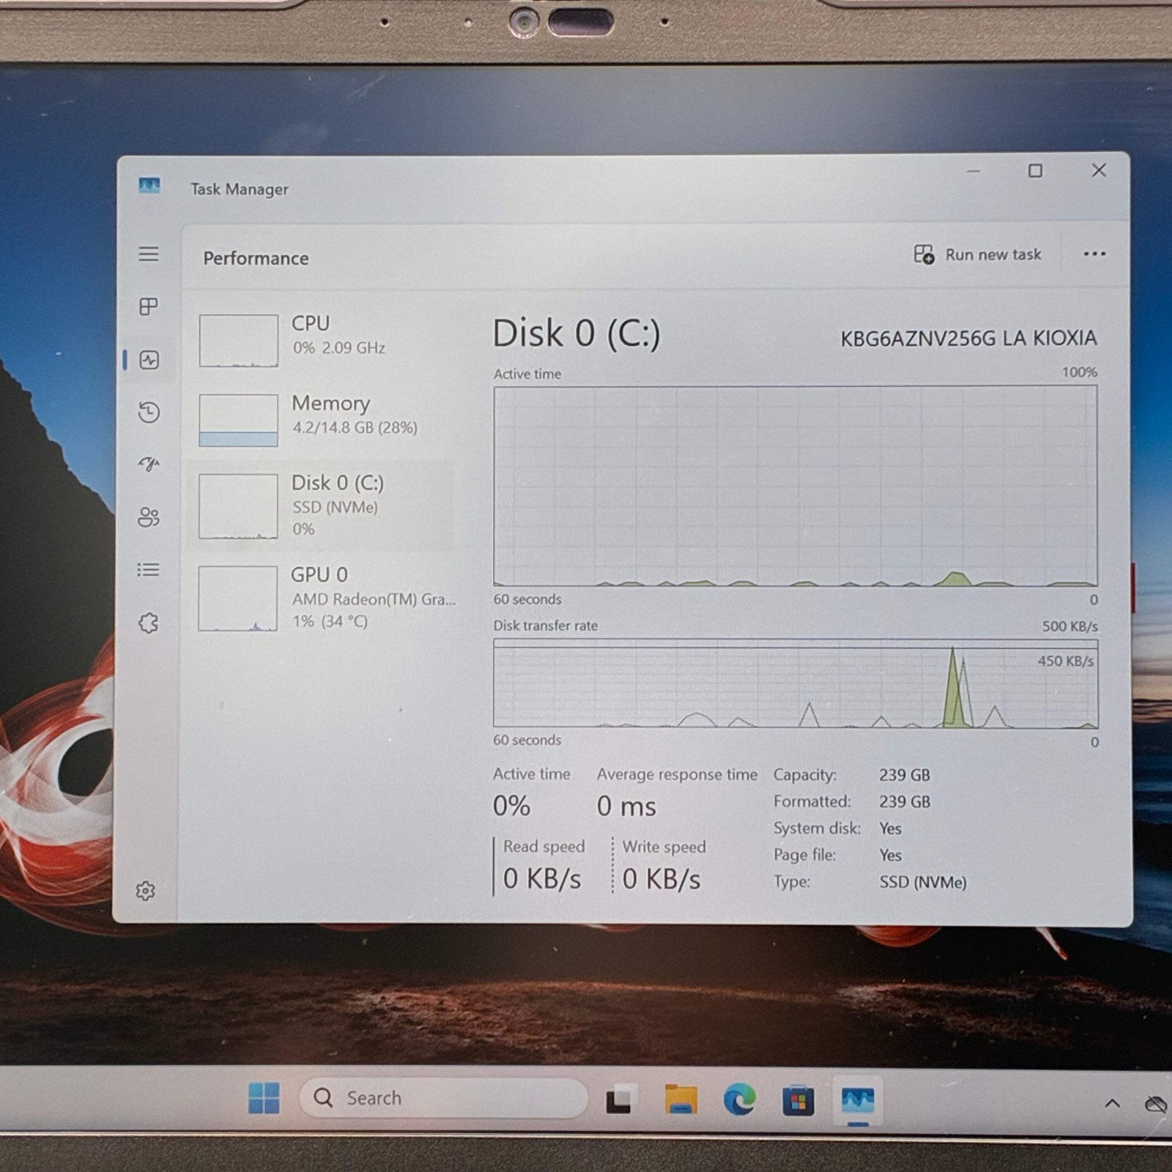Click the Disk 0 (C:) heading
This screenshot has width=1172, height=1172.
tap(576, 334)
